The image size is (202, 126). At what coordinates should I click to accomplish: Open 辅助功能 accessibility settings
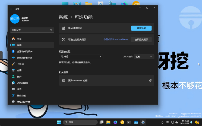21,95
